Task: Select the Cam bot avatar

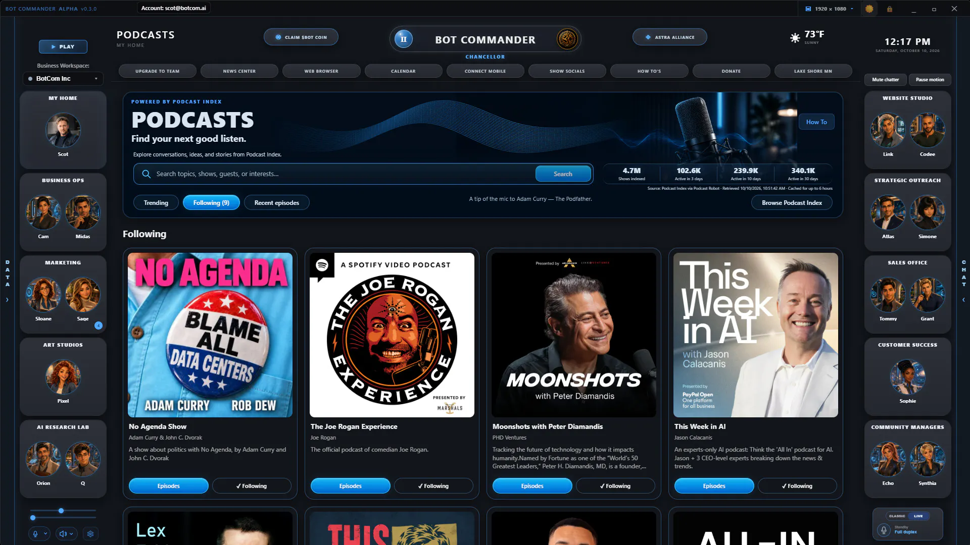Action: click(43, 212)
